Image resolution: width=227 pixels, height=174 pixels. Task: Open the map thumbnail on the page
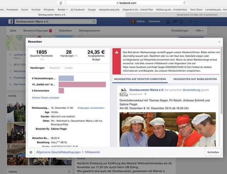click(16, 43)
